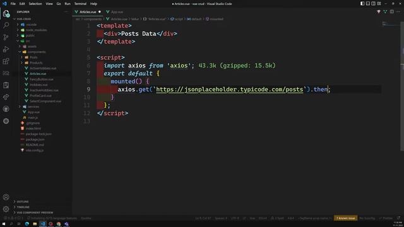Select Articles.vue in the file tree
Viewport: 404px width, 227px height.
click(38, 74)
